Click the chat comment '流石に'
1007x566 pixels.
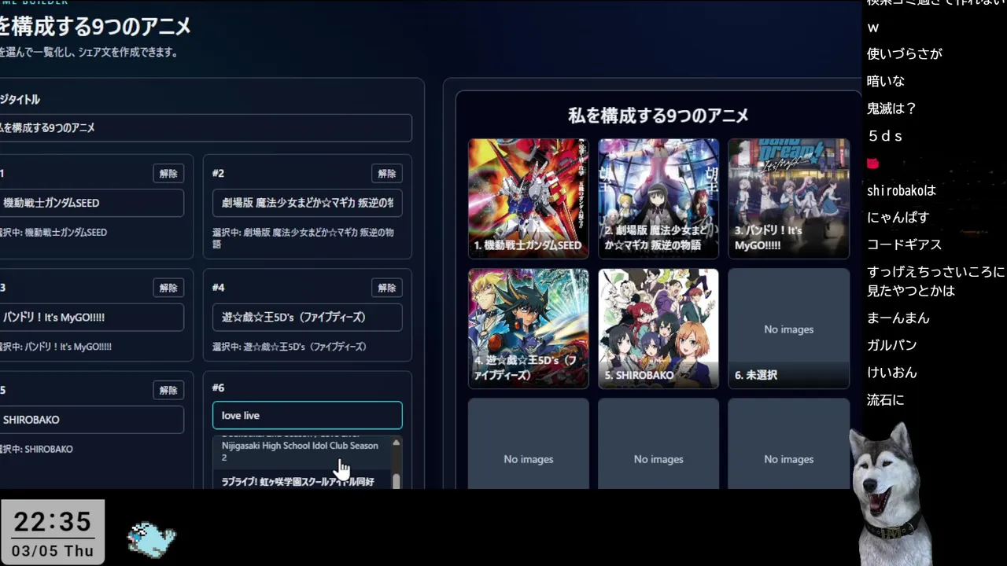[886, 400]
